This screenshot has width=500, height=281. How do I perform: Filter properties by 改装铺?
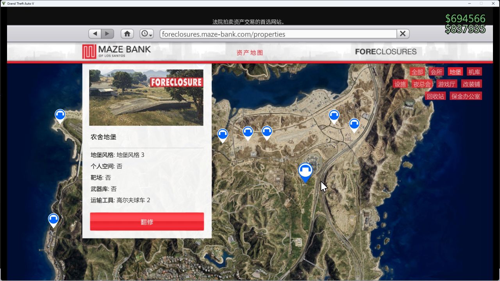471,84
